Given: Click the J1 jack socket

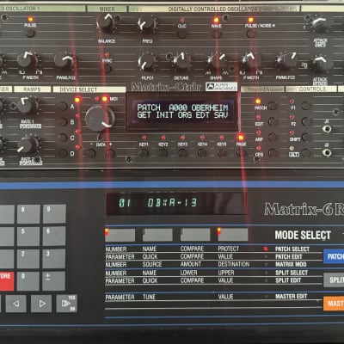Looking at the screenshot, I should [x=327, y=129].
